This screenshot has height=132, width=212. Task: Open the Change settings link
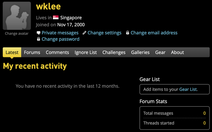pos(104,33)
